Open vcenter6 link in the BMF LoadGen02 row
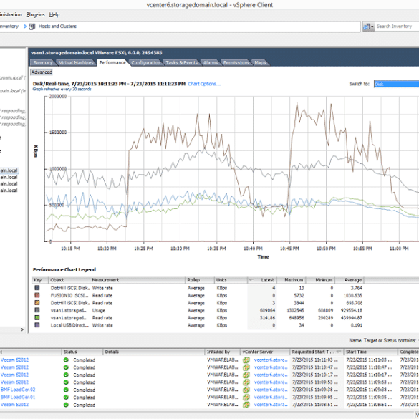 pos(271,390)
